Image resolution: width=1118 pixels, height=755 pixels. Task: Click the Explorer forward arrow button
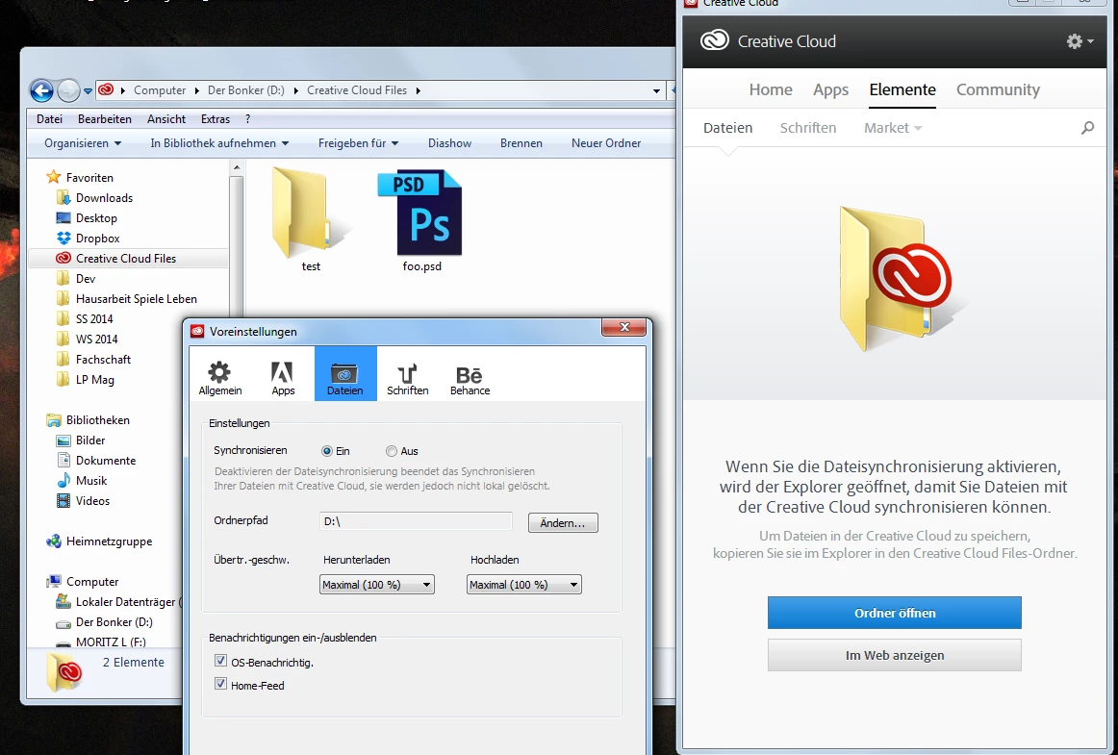click(67, 90)
